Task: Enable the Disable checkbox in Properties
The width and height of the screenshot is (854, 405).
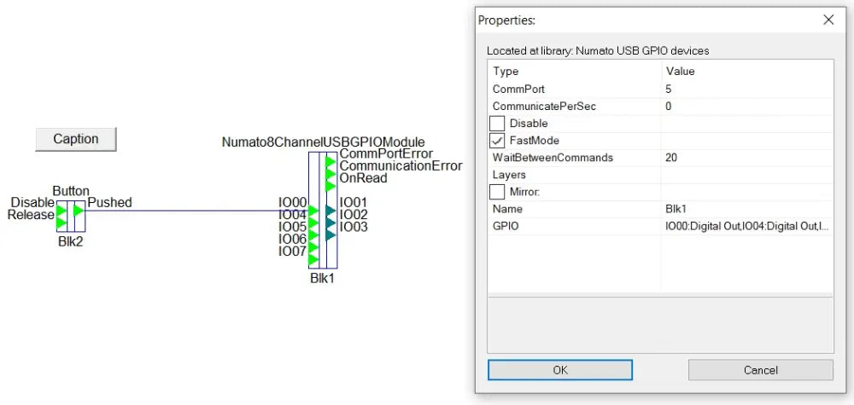Action: click(497, 124)
